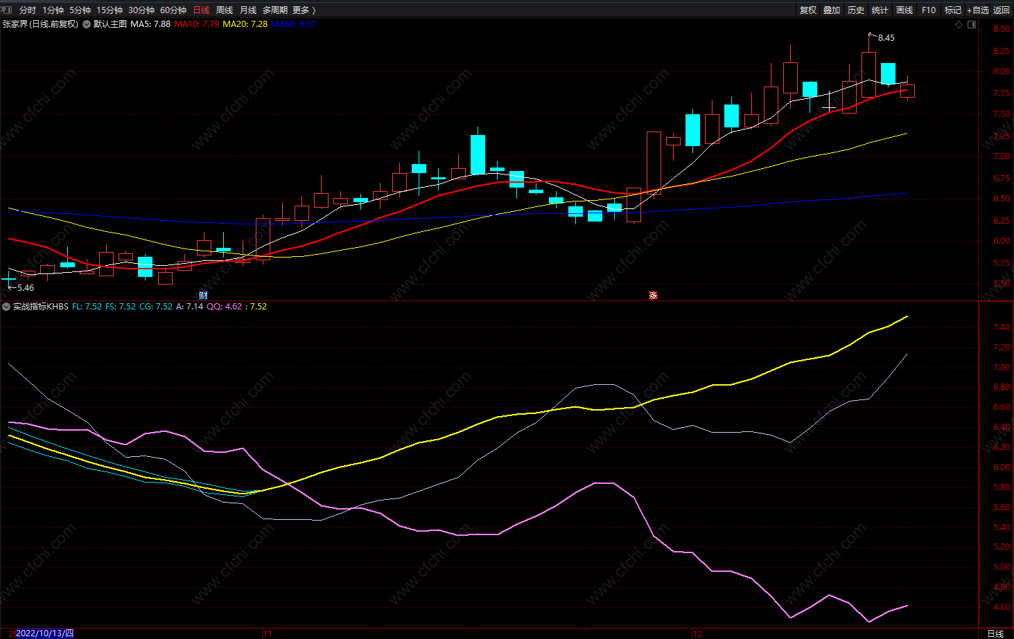Screen dimensions: 1014x639
Task: Click the month 11 marker on time axis
Action: pyautogui.click(x=268, y=633)
